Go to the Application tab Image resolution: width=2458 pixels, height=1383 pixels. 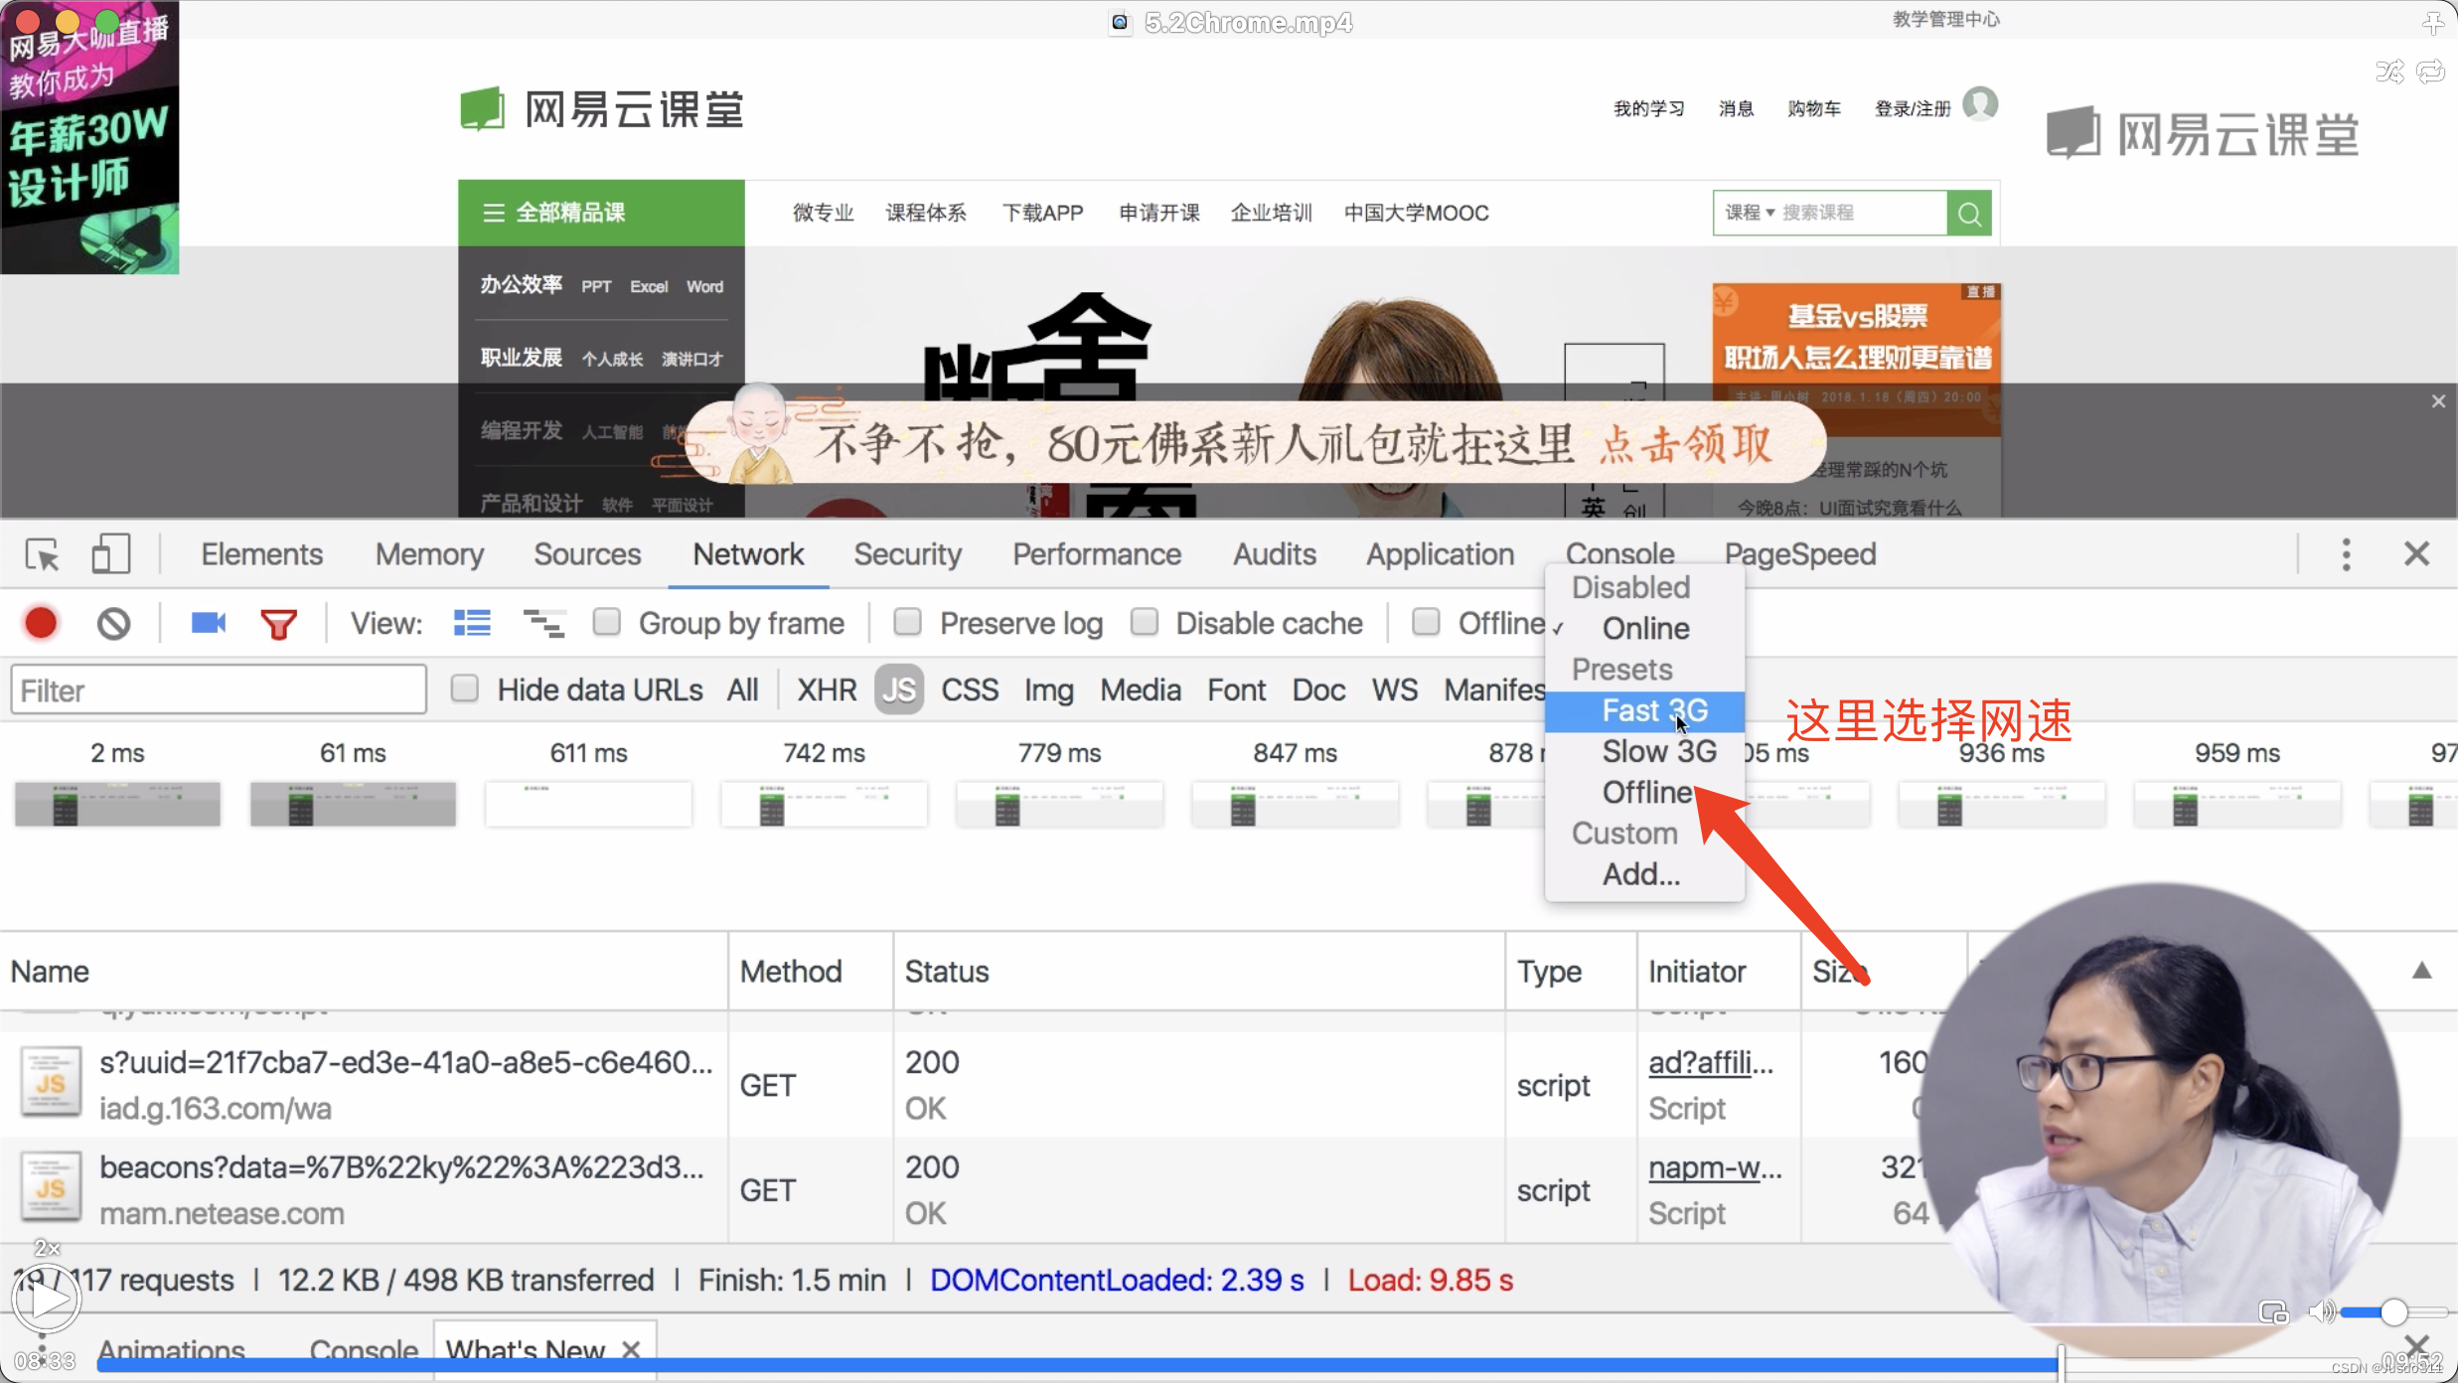(1440, 554)
